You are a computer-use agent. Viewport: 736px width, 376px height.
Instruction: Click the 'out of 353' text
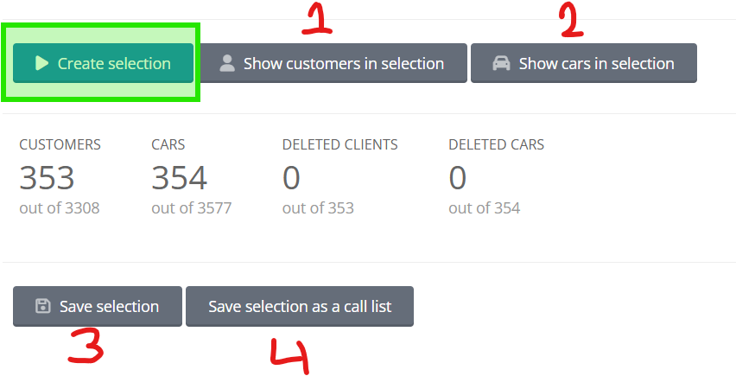(x=318, y=207)
